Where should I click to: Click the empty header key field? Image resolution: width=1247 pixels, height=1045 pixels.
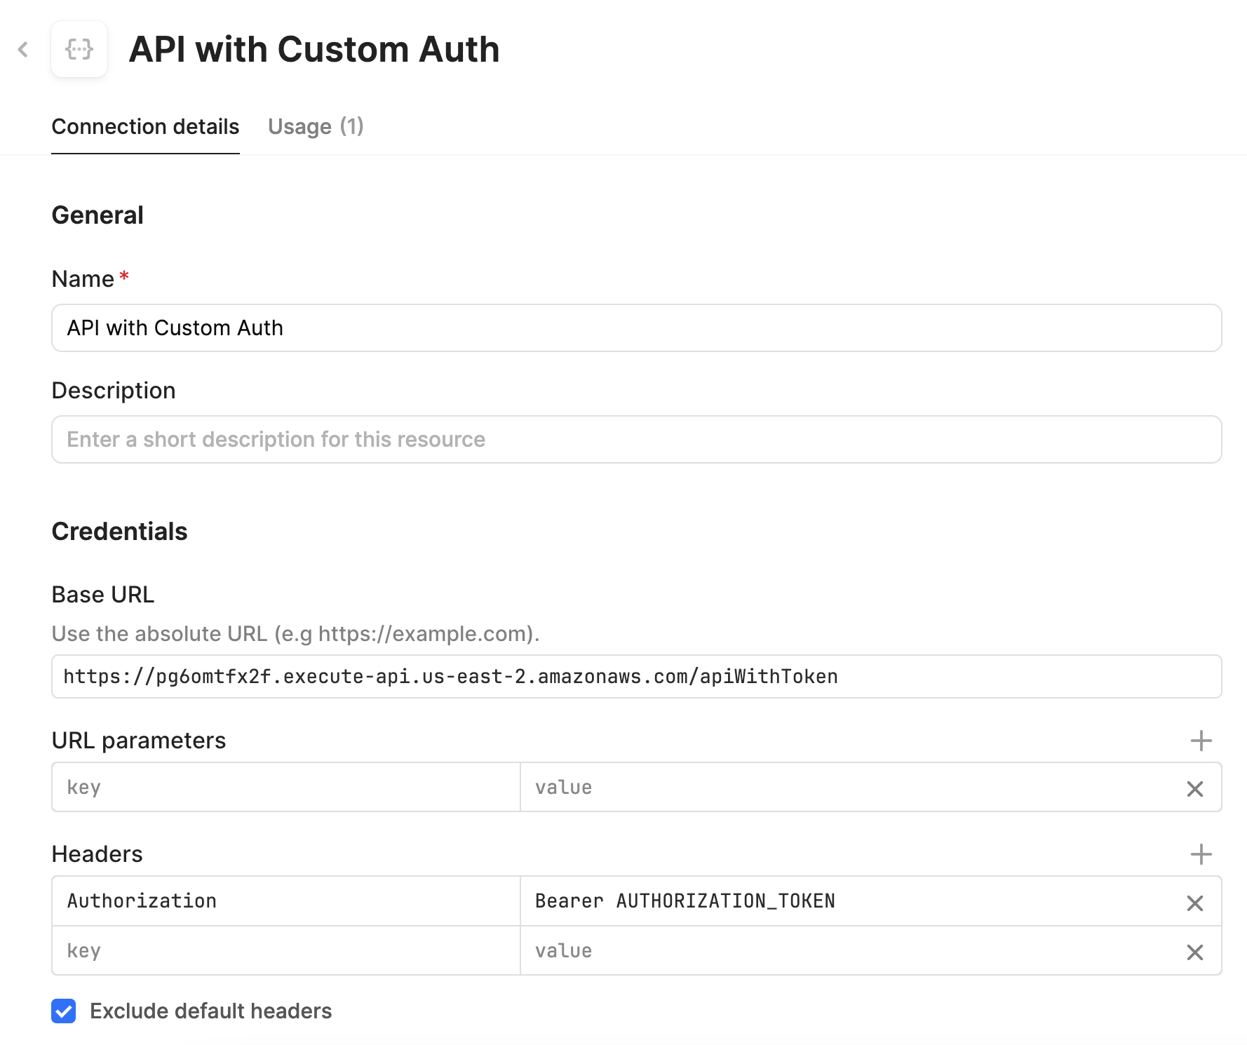(x=286, y=951)
